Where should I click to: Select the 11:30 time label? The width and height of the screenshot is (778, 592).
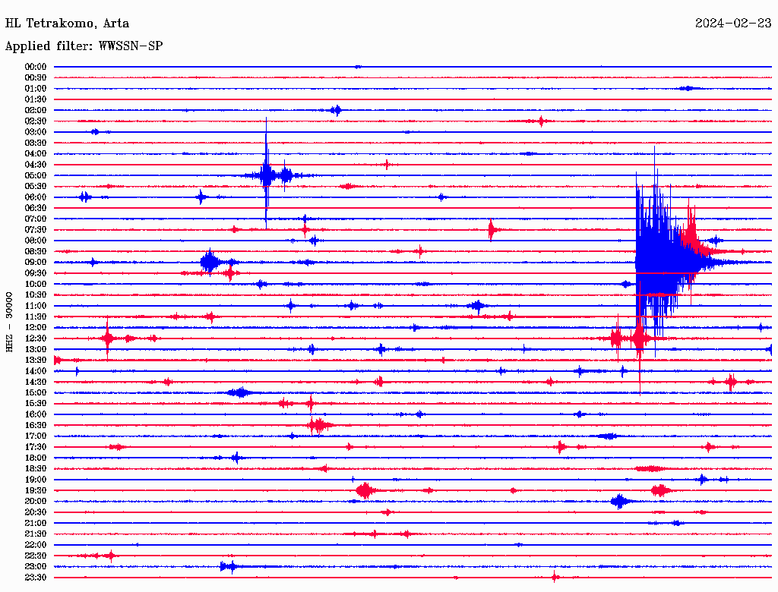click(36, 316)
